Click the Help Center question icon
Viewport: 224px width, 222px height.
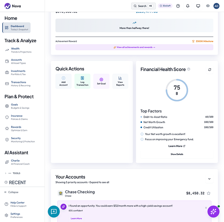tap(6, 204)
